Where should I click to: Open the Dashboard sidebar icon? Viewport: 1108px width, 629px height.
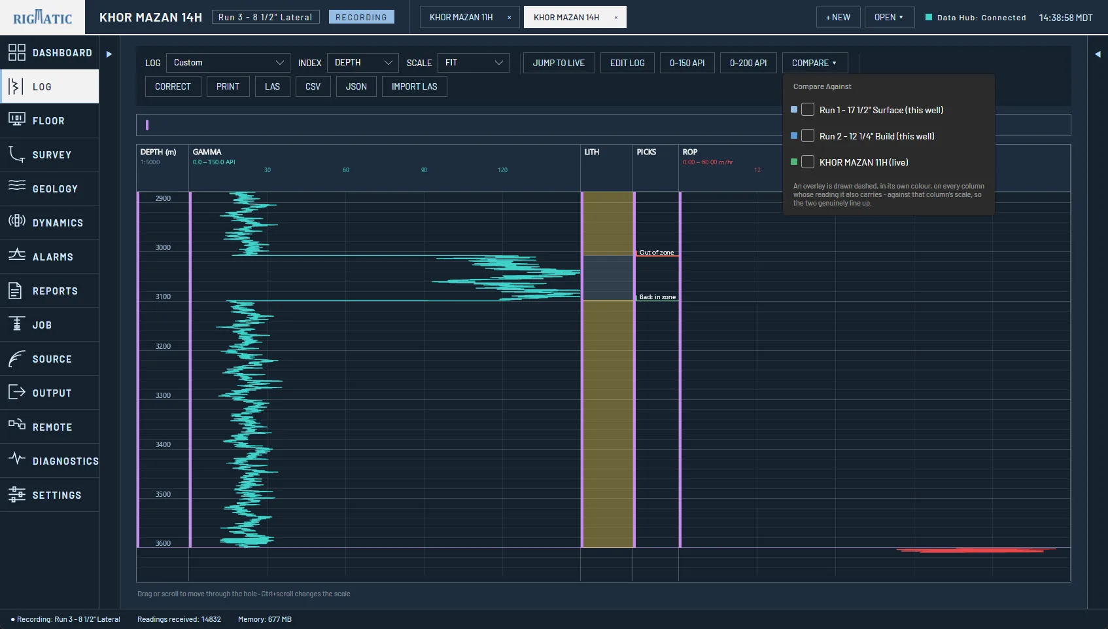(x=17, y=52)
